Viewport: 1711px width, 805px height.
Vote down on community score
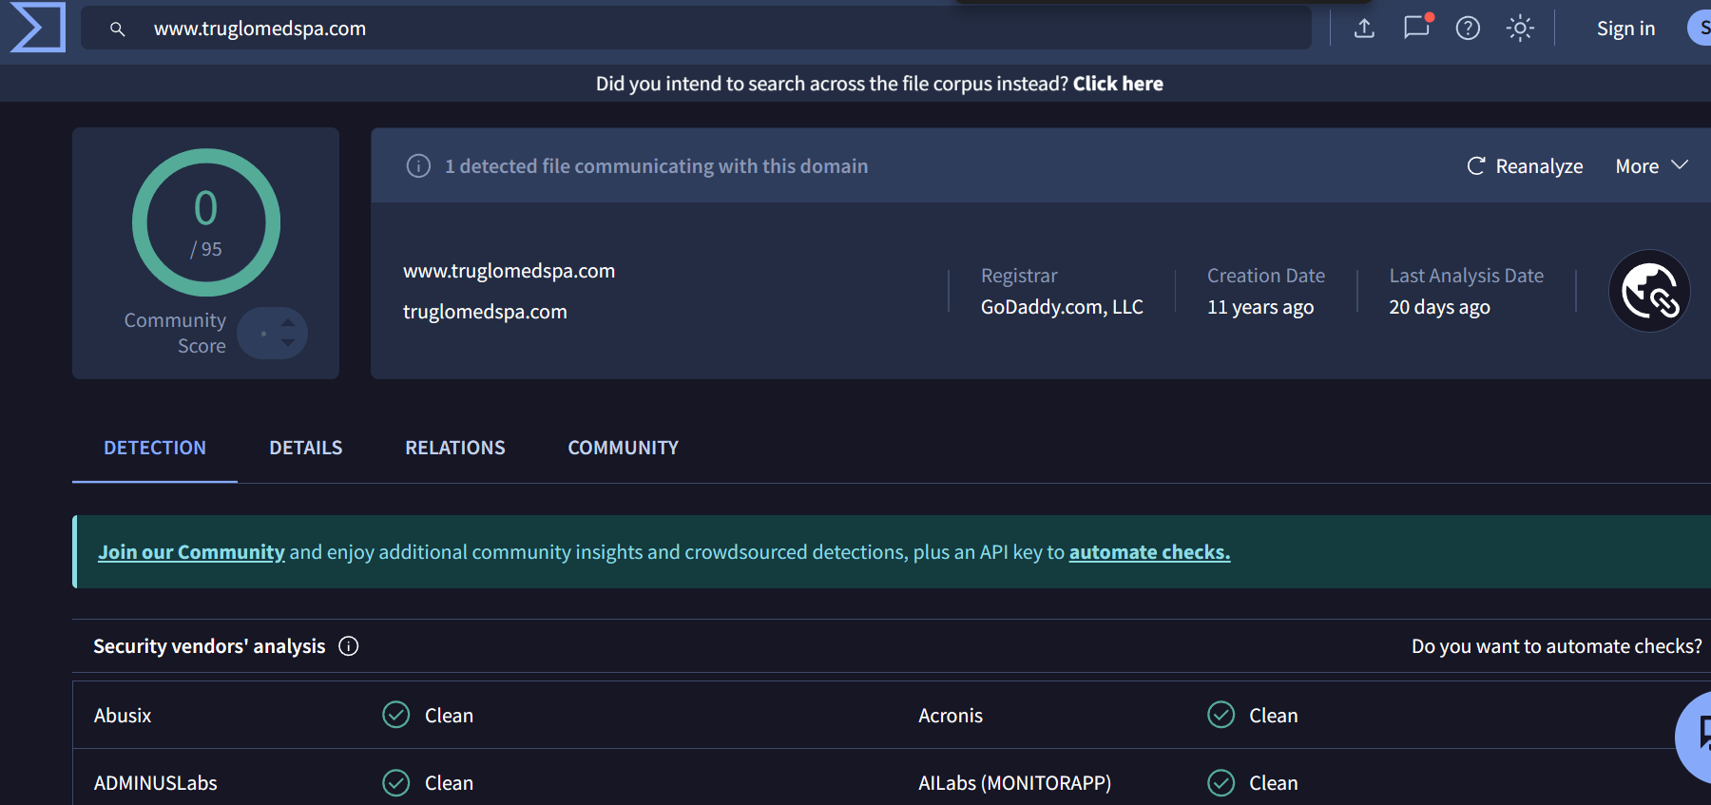(288, 342)
